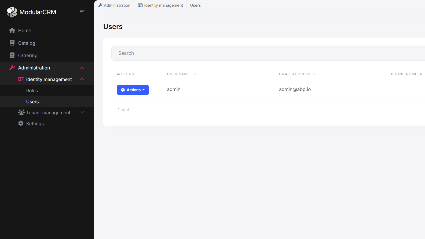Collapse the sidebar with the hamburger icon
The height and width of the screenshot is (239, 425).
[x=82, y=12]
